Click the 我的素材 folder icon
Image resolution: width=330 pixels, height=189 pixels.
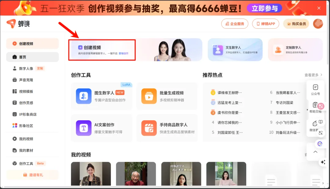pos(15,150)
